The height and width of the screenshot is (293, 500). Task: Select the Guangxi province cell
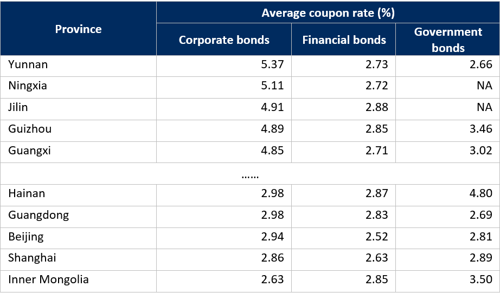pos(29,151)
